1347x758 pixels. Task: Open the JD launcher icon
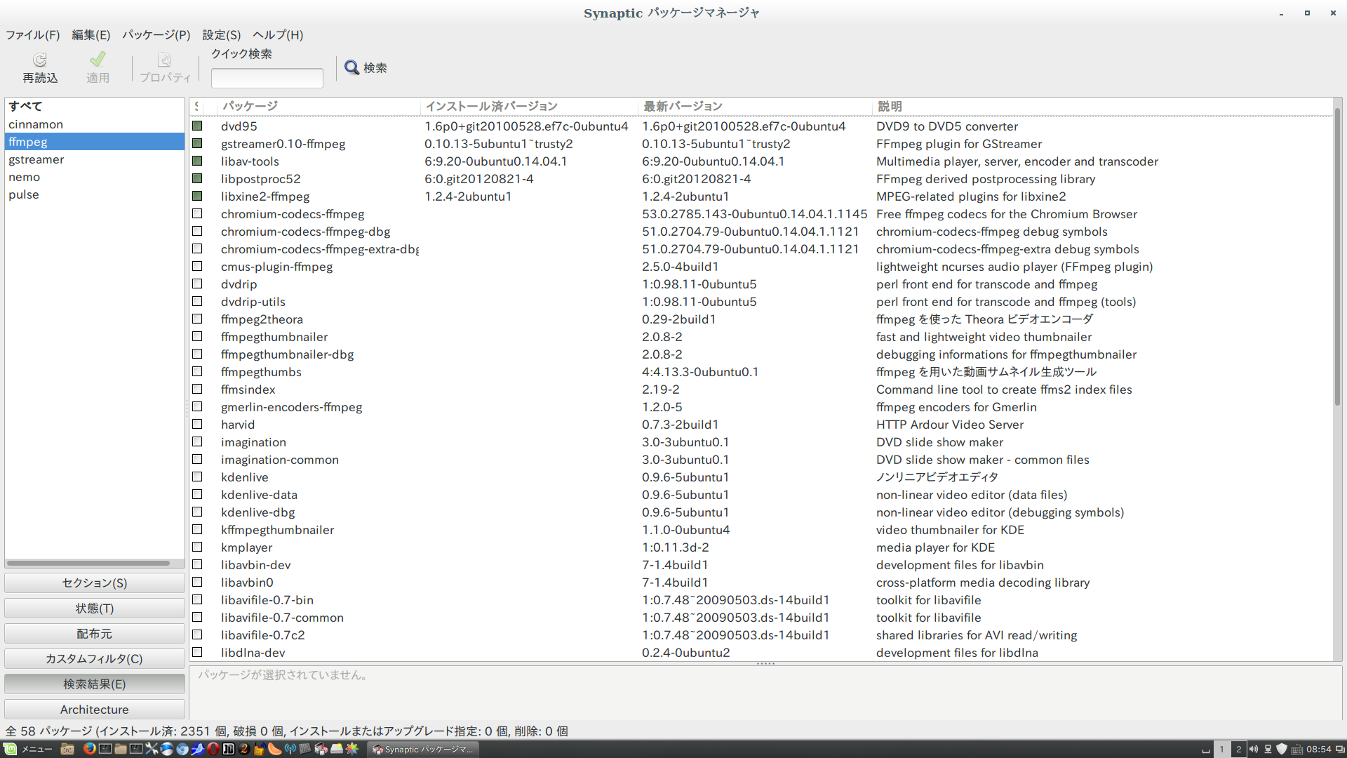229,749
